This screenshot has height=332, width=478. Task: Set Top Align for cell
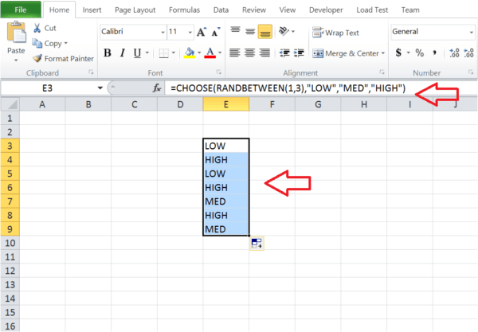(x=235, y=31)
